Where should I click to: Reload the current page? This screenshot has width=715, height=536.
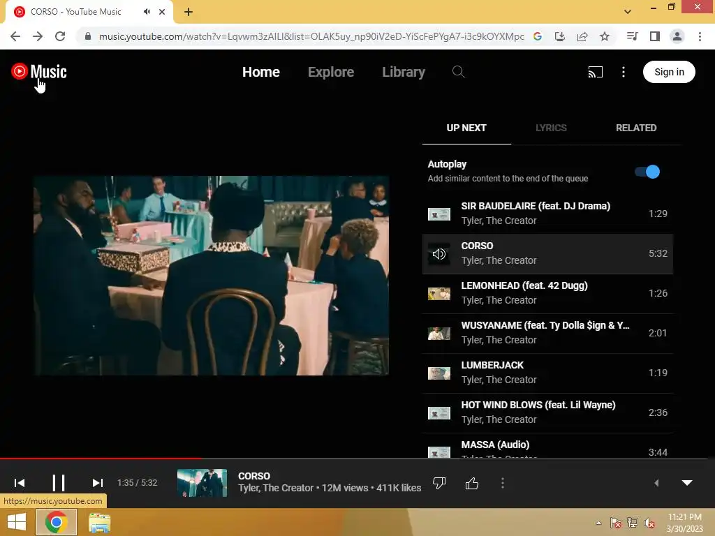60,36
